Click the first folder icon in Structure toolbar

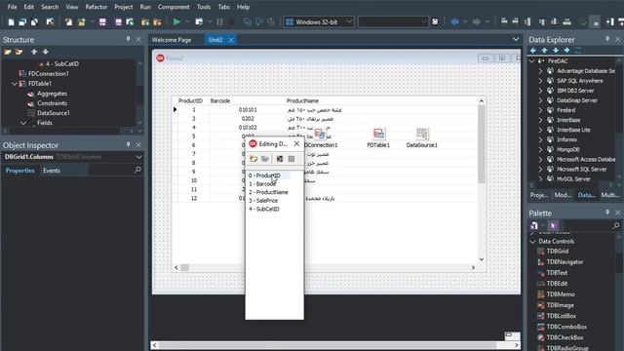8,52
